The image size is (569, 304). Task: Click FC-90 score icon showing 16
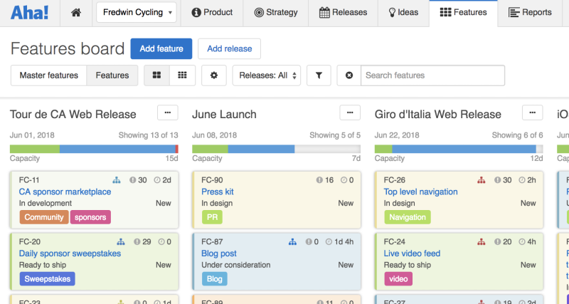[319, 180]
